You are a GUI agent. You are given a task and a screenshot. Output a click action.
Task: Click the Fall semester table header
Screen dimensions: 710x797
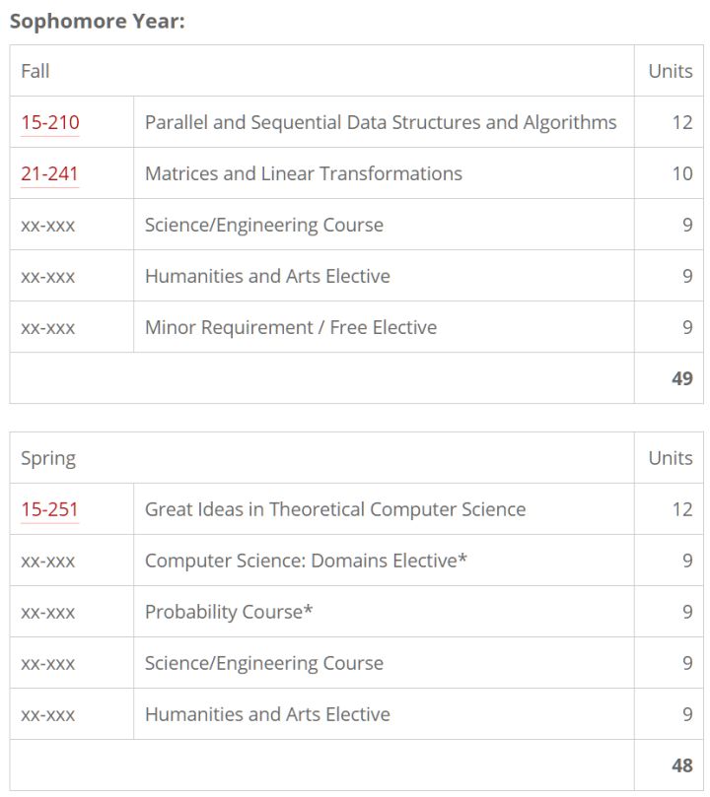[x=35, y=72]
